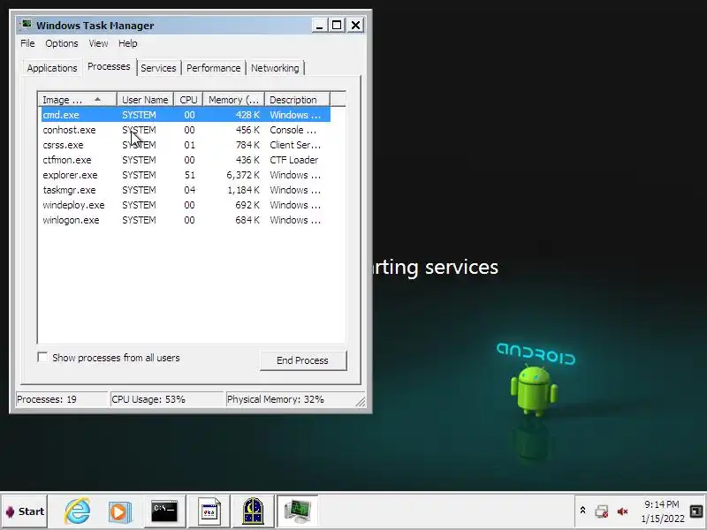
Task: Open the Help menu
Action: [x=127, y=43]
